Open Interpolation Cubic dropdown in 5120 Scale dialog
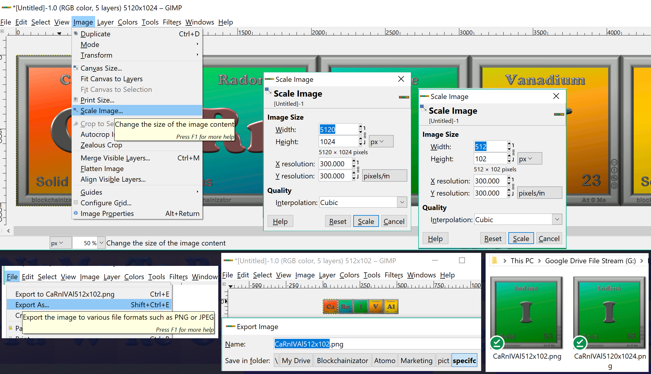 pyautogui.click(x=402, y=202)
